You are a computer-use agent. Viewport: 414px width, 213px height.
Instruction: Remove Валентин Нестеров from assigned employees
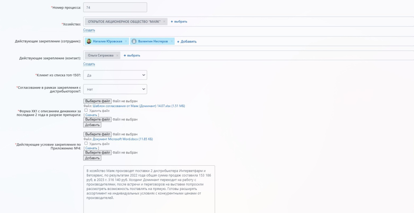171,41
